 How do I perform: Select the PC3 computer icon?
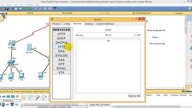click(41, 75)
